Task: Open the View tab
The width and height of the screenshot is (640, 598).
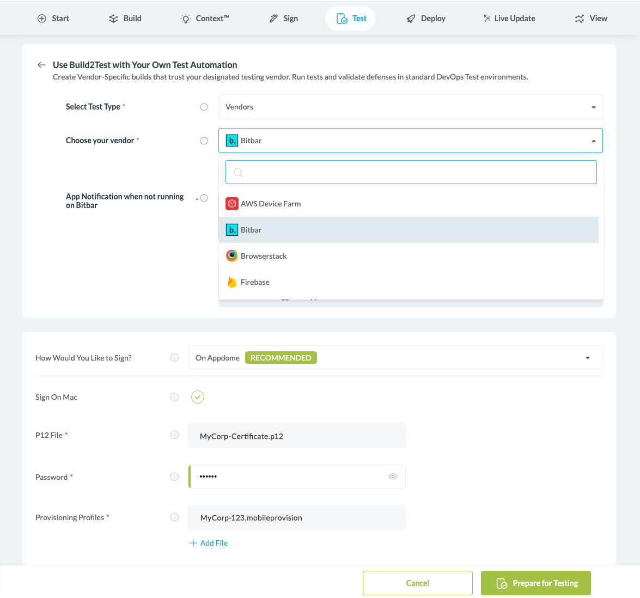Action: [x=591, y=19]
